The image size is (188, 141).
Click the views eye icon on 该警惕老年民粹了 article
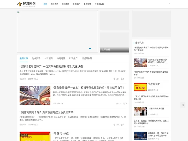[114, 79]
